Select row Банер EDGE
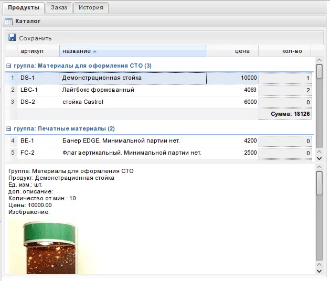Viewport: 330px width, 281px height. 131,140
